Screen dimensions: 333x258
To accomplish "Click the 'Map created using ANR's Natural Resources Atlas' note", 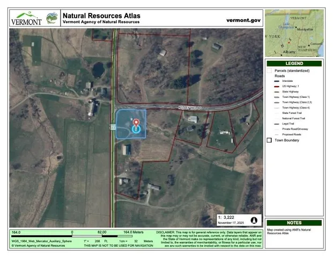I will point(289,232).
